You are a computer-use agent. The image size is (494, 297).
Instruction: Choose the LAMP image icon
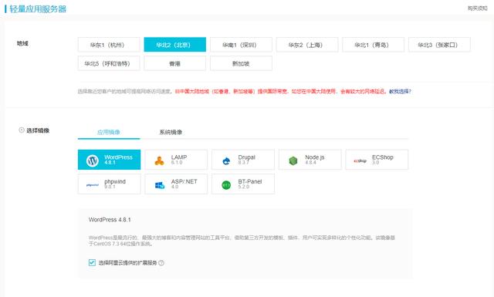pyautogui.click(x=160, y=160)
